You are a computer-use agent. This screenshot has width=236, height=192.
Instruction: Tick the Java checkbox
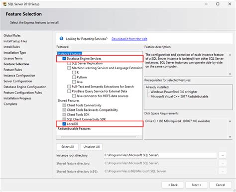[x=74, y=82]
